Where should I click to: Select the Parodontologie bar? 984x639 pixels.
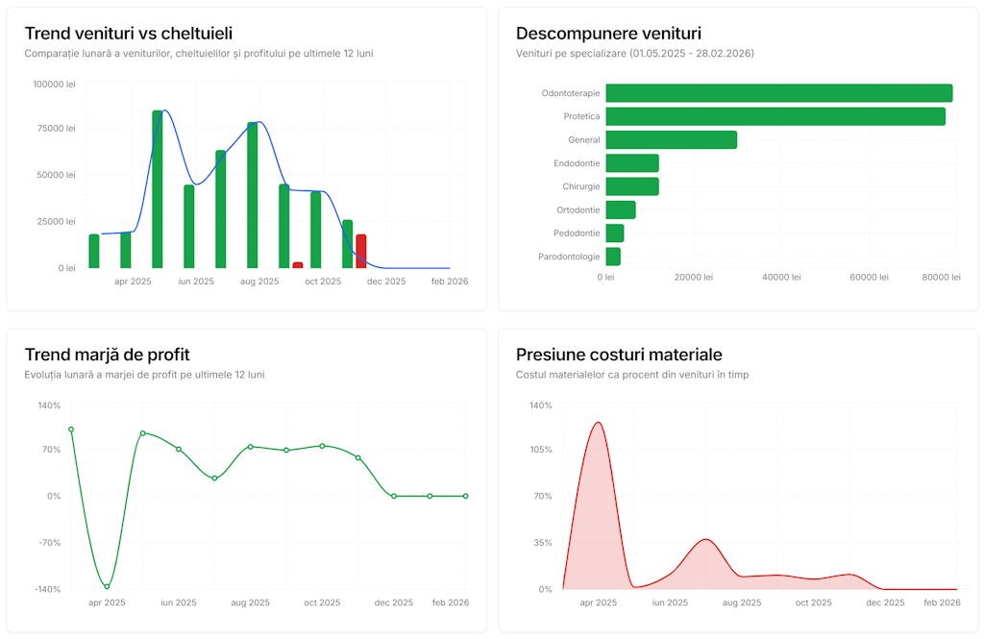[612, 257]
